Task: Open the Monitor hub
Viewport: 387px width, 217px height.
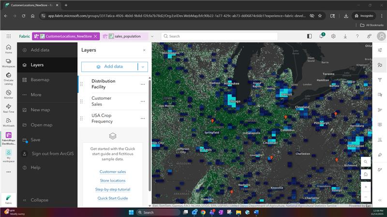Action: (8, 94)
